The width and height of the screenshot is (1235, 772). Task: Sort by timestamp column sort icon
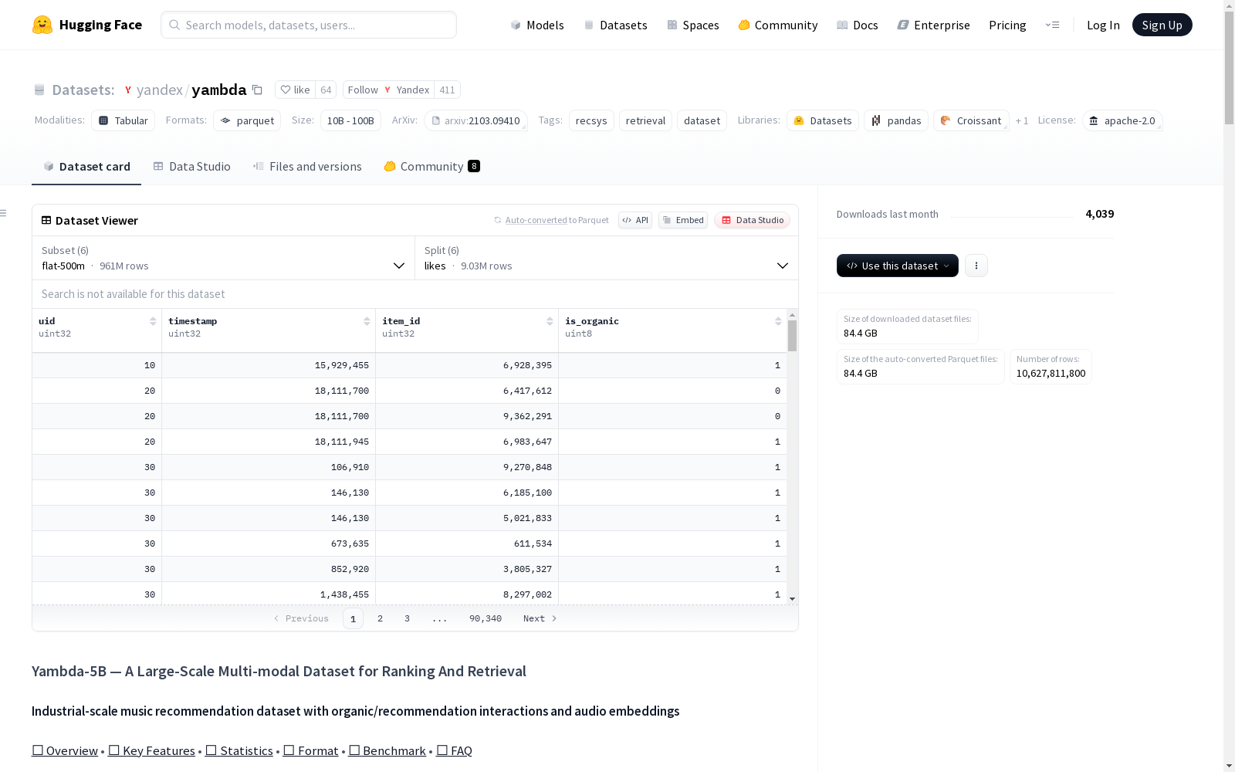367,321
